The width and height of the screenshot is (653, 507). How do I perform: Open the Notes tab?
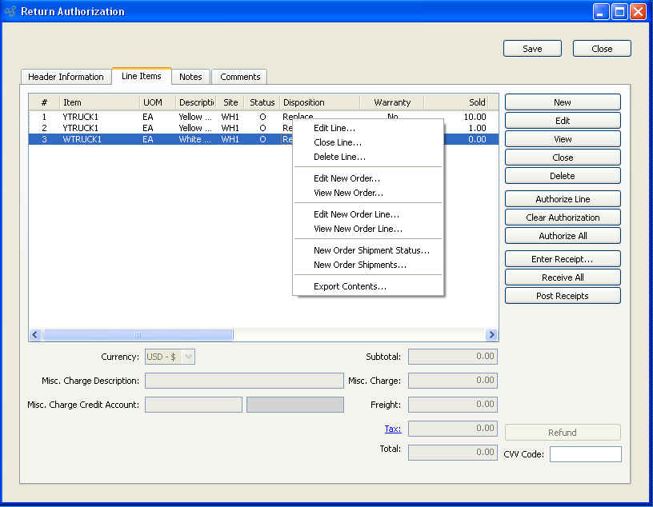click(190, 77)
